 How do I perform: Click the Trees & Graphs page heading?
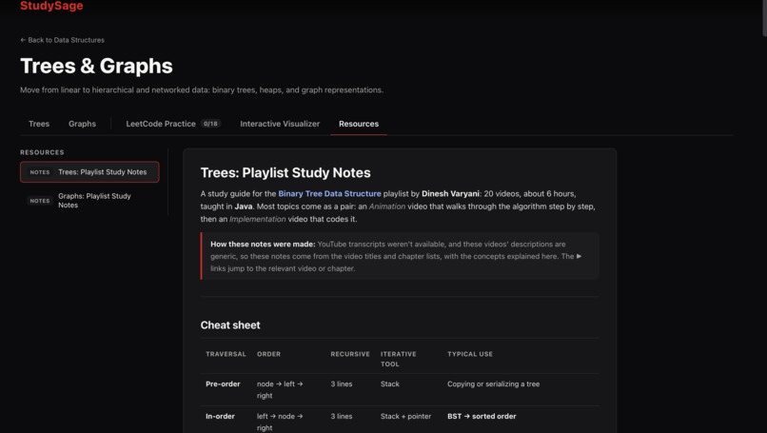[96, 66]
